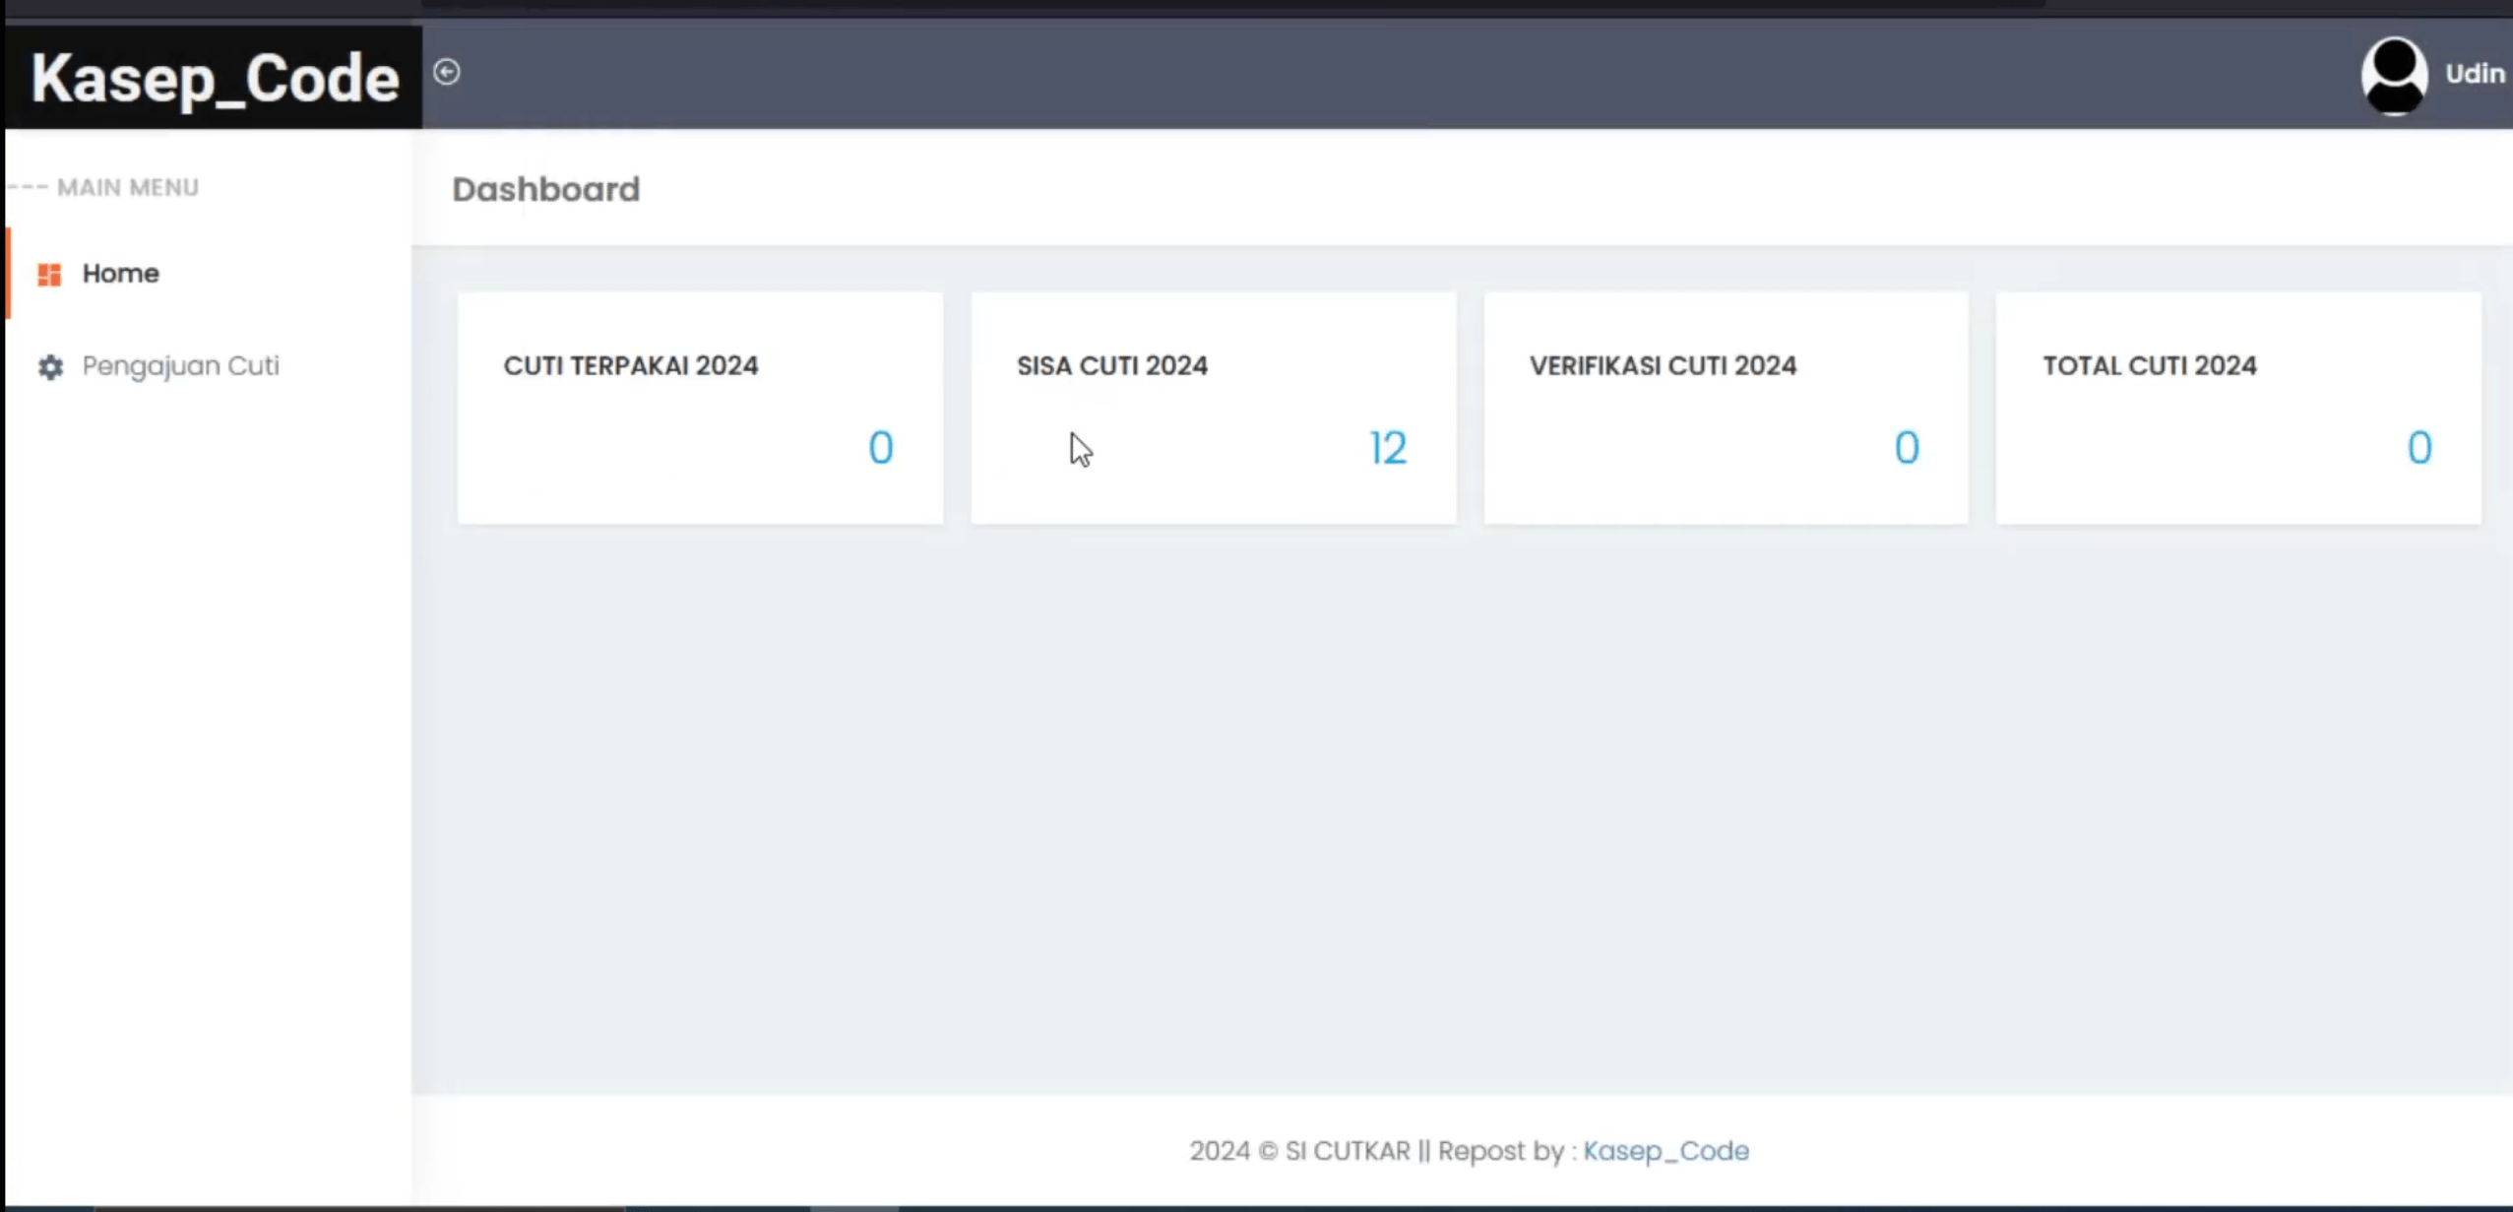The height and width of the screenshot is (1212, 2513).
Task: Click the Dashboard page heading
Action: click(545, 189)
